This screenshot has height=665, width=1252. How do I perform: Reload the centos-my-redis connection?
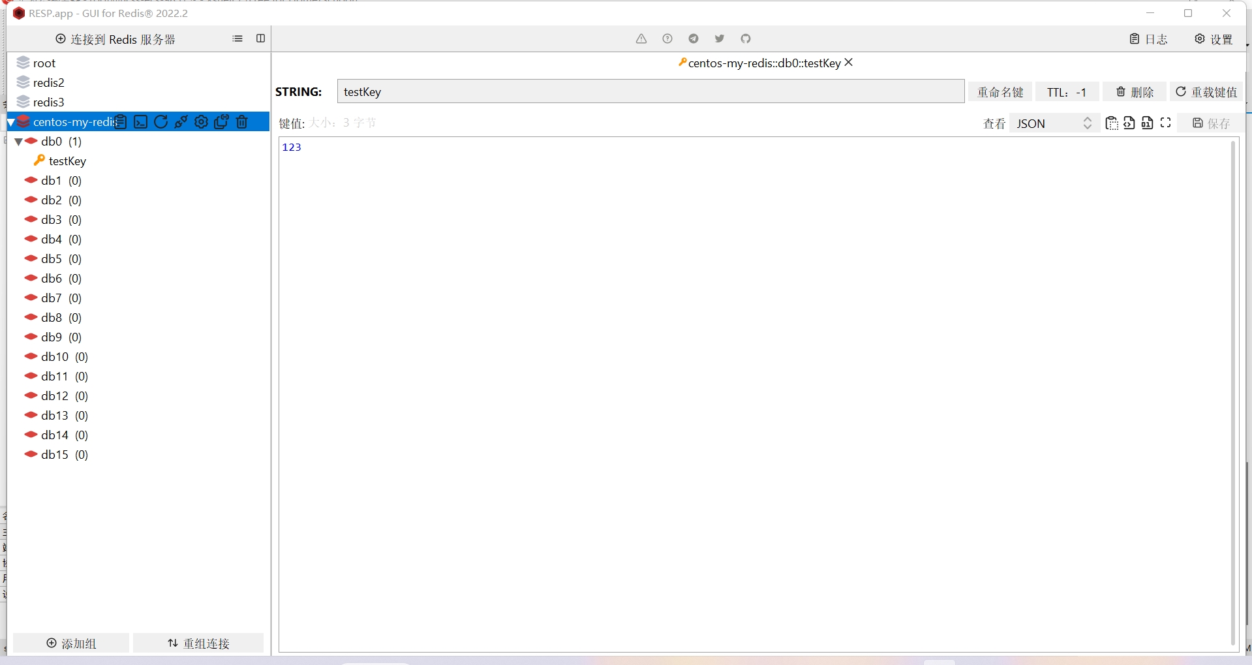(x=161, y=122)
